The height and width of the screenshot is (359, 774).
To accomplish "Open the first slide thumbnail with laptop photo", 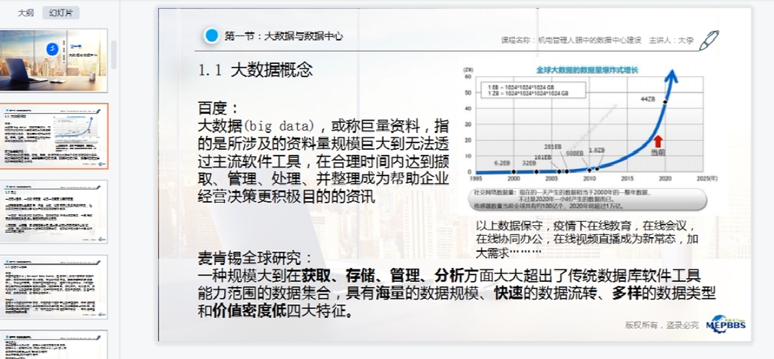I will (x=54, y=61).
